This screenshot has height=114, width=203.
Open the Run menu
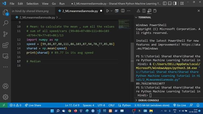[62, 3]
